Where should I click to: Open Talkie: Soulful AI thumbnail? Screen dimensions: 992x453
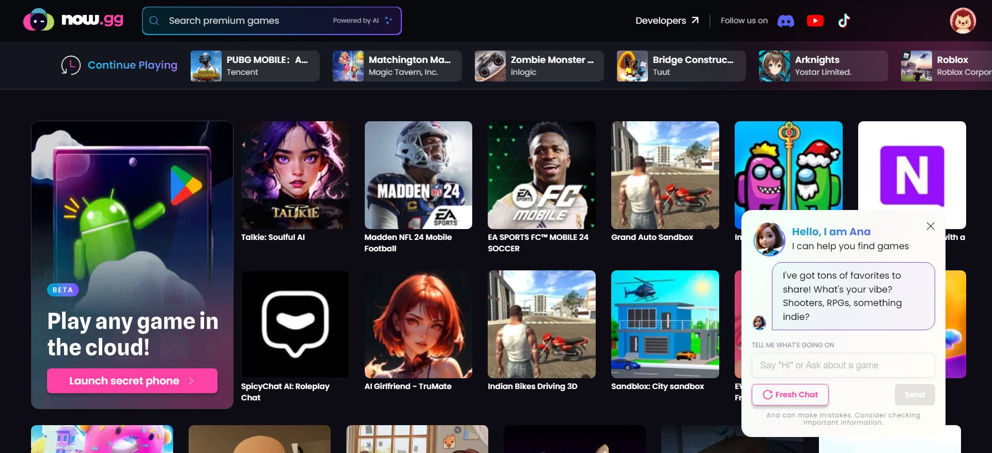click(295, 175)
